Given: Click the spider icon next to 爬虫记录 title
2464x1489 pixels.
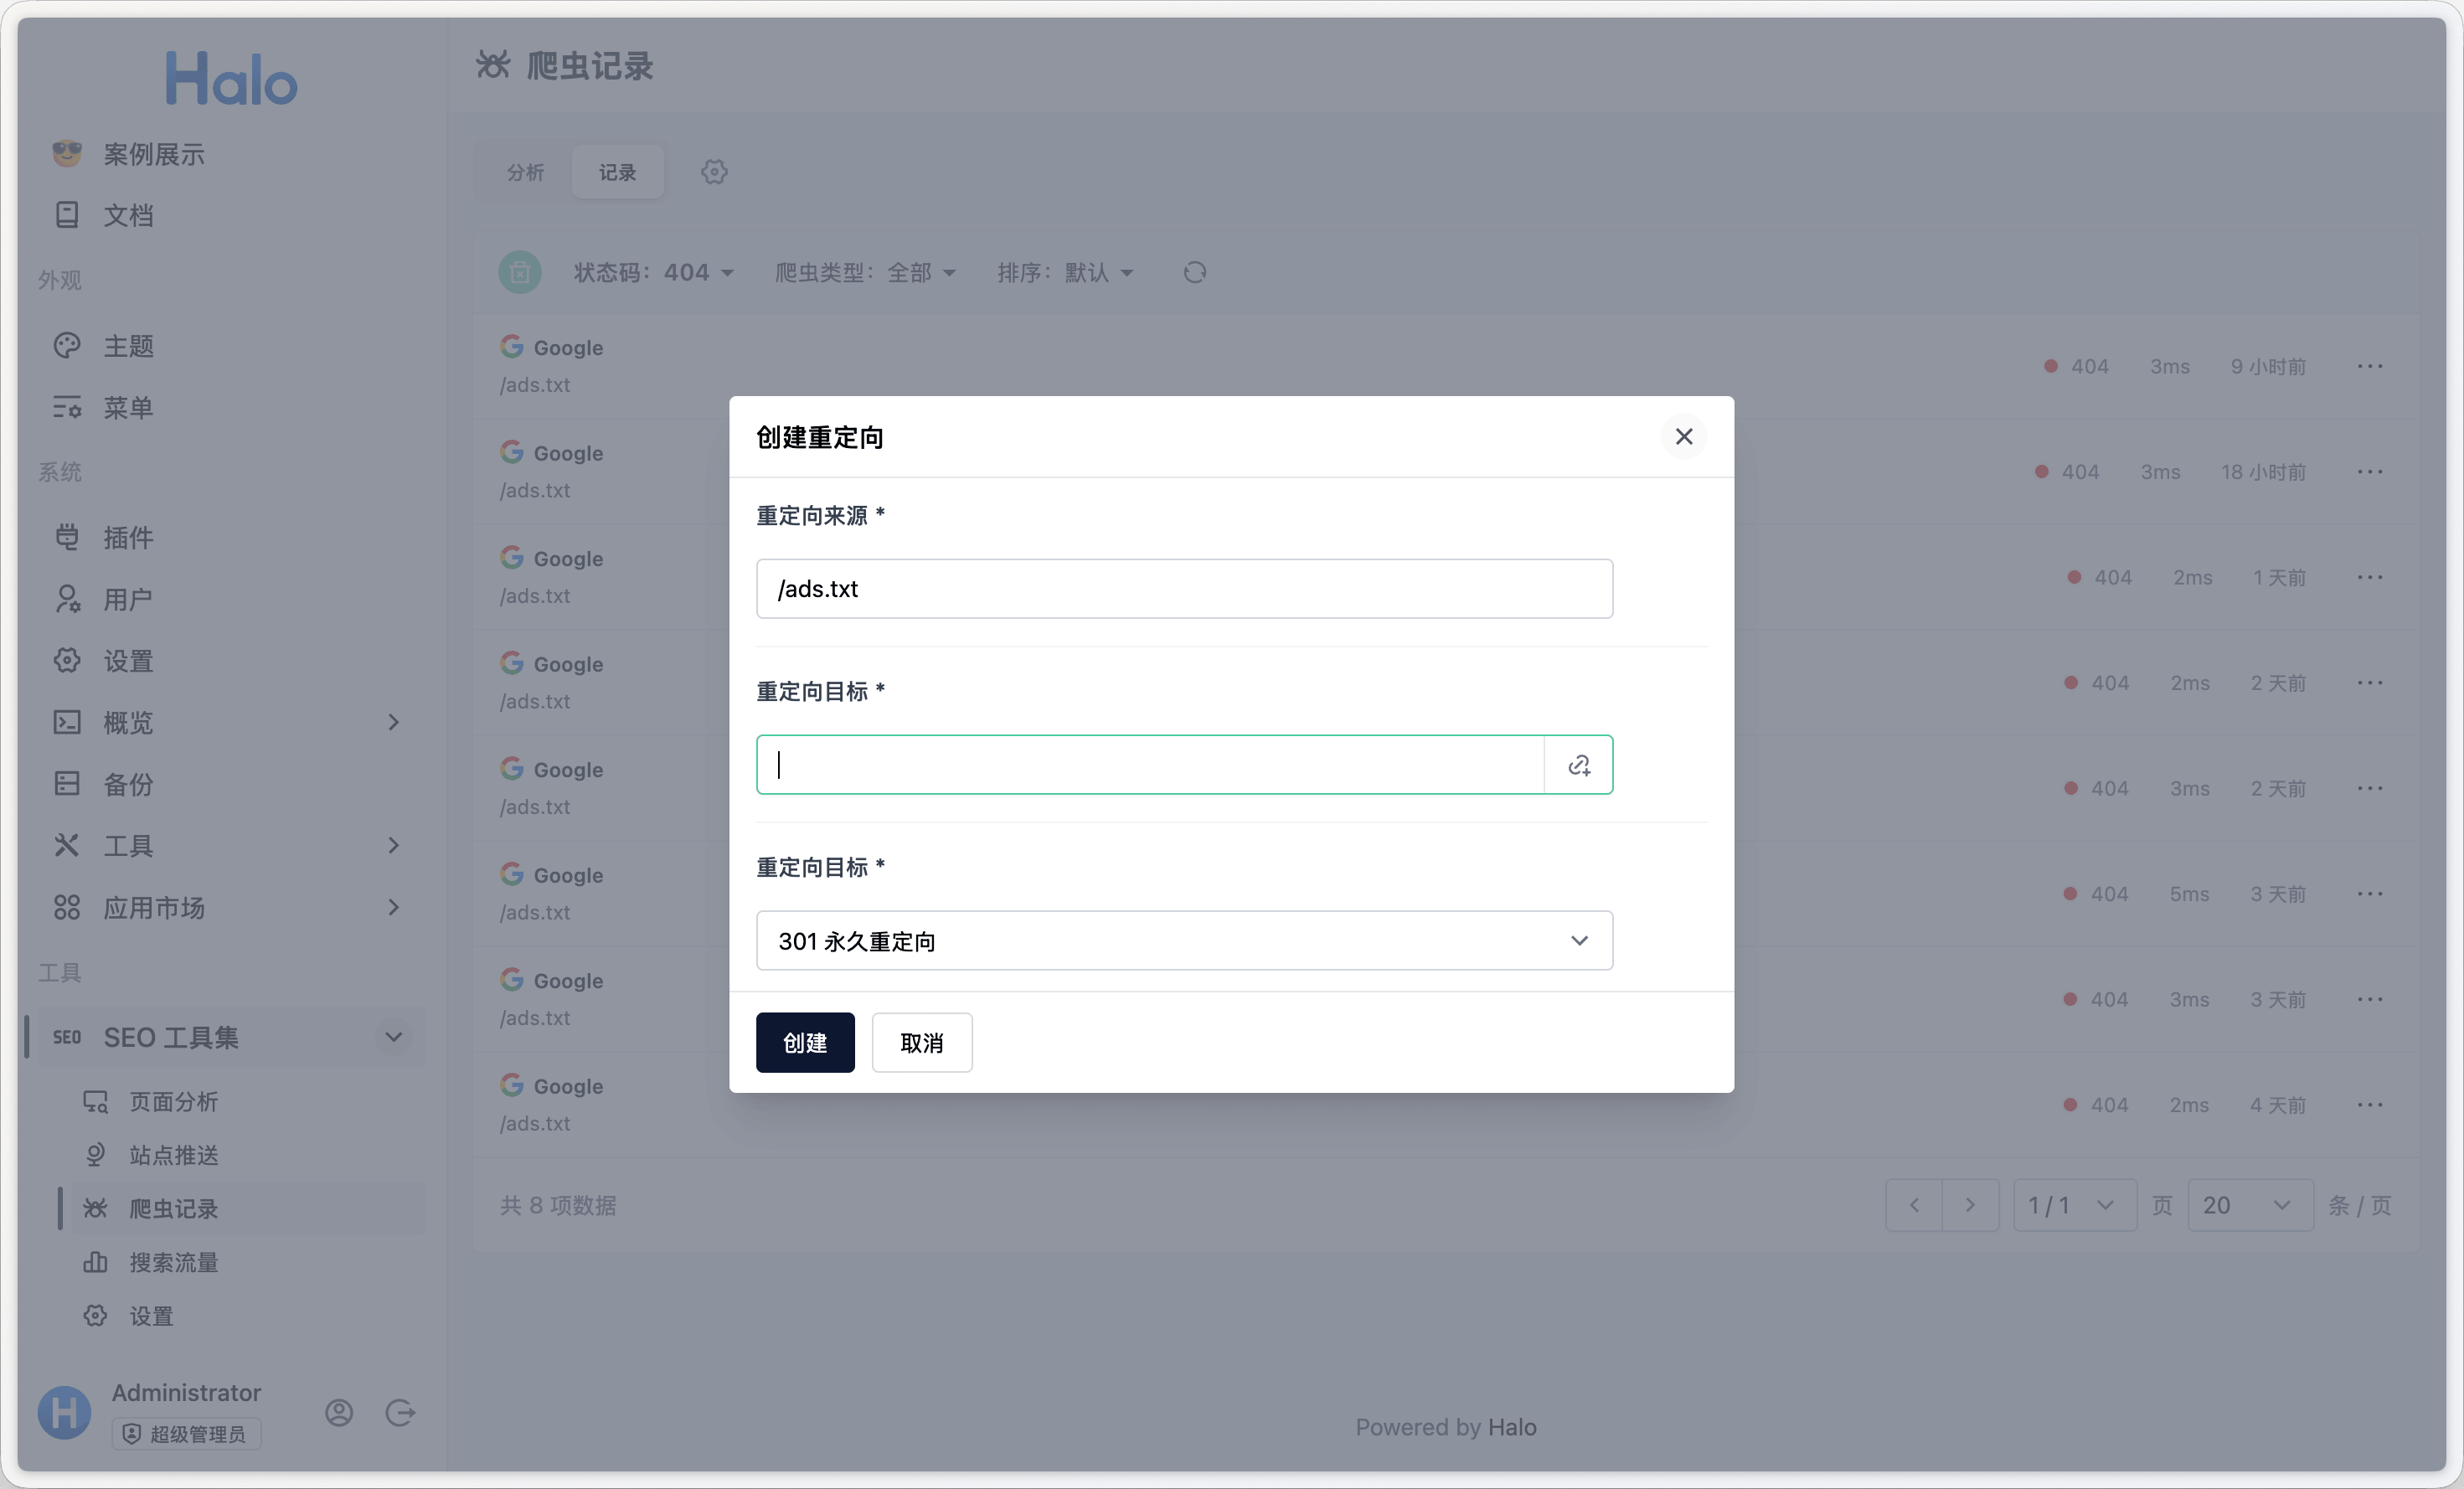Looking at the screenshot, I should (x=493, y=65).
